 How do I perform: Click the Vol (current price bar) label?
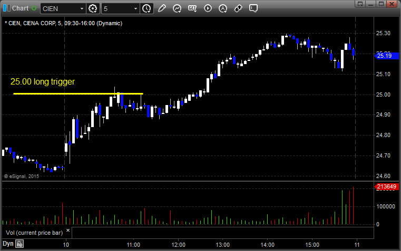click(x=34, y=233)
